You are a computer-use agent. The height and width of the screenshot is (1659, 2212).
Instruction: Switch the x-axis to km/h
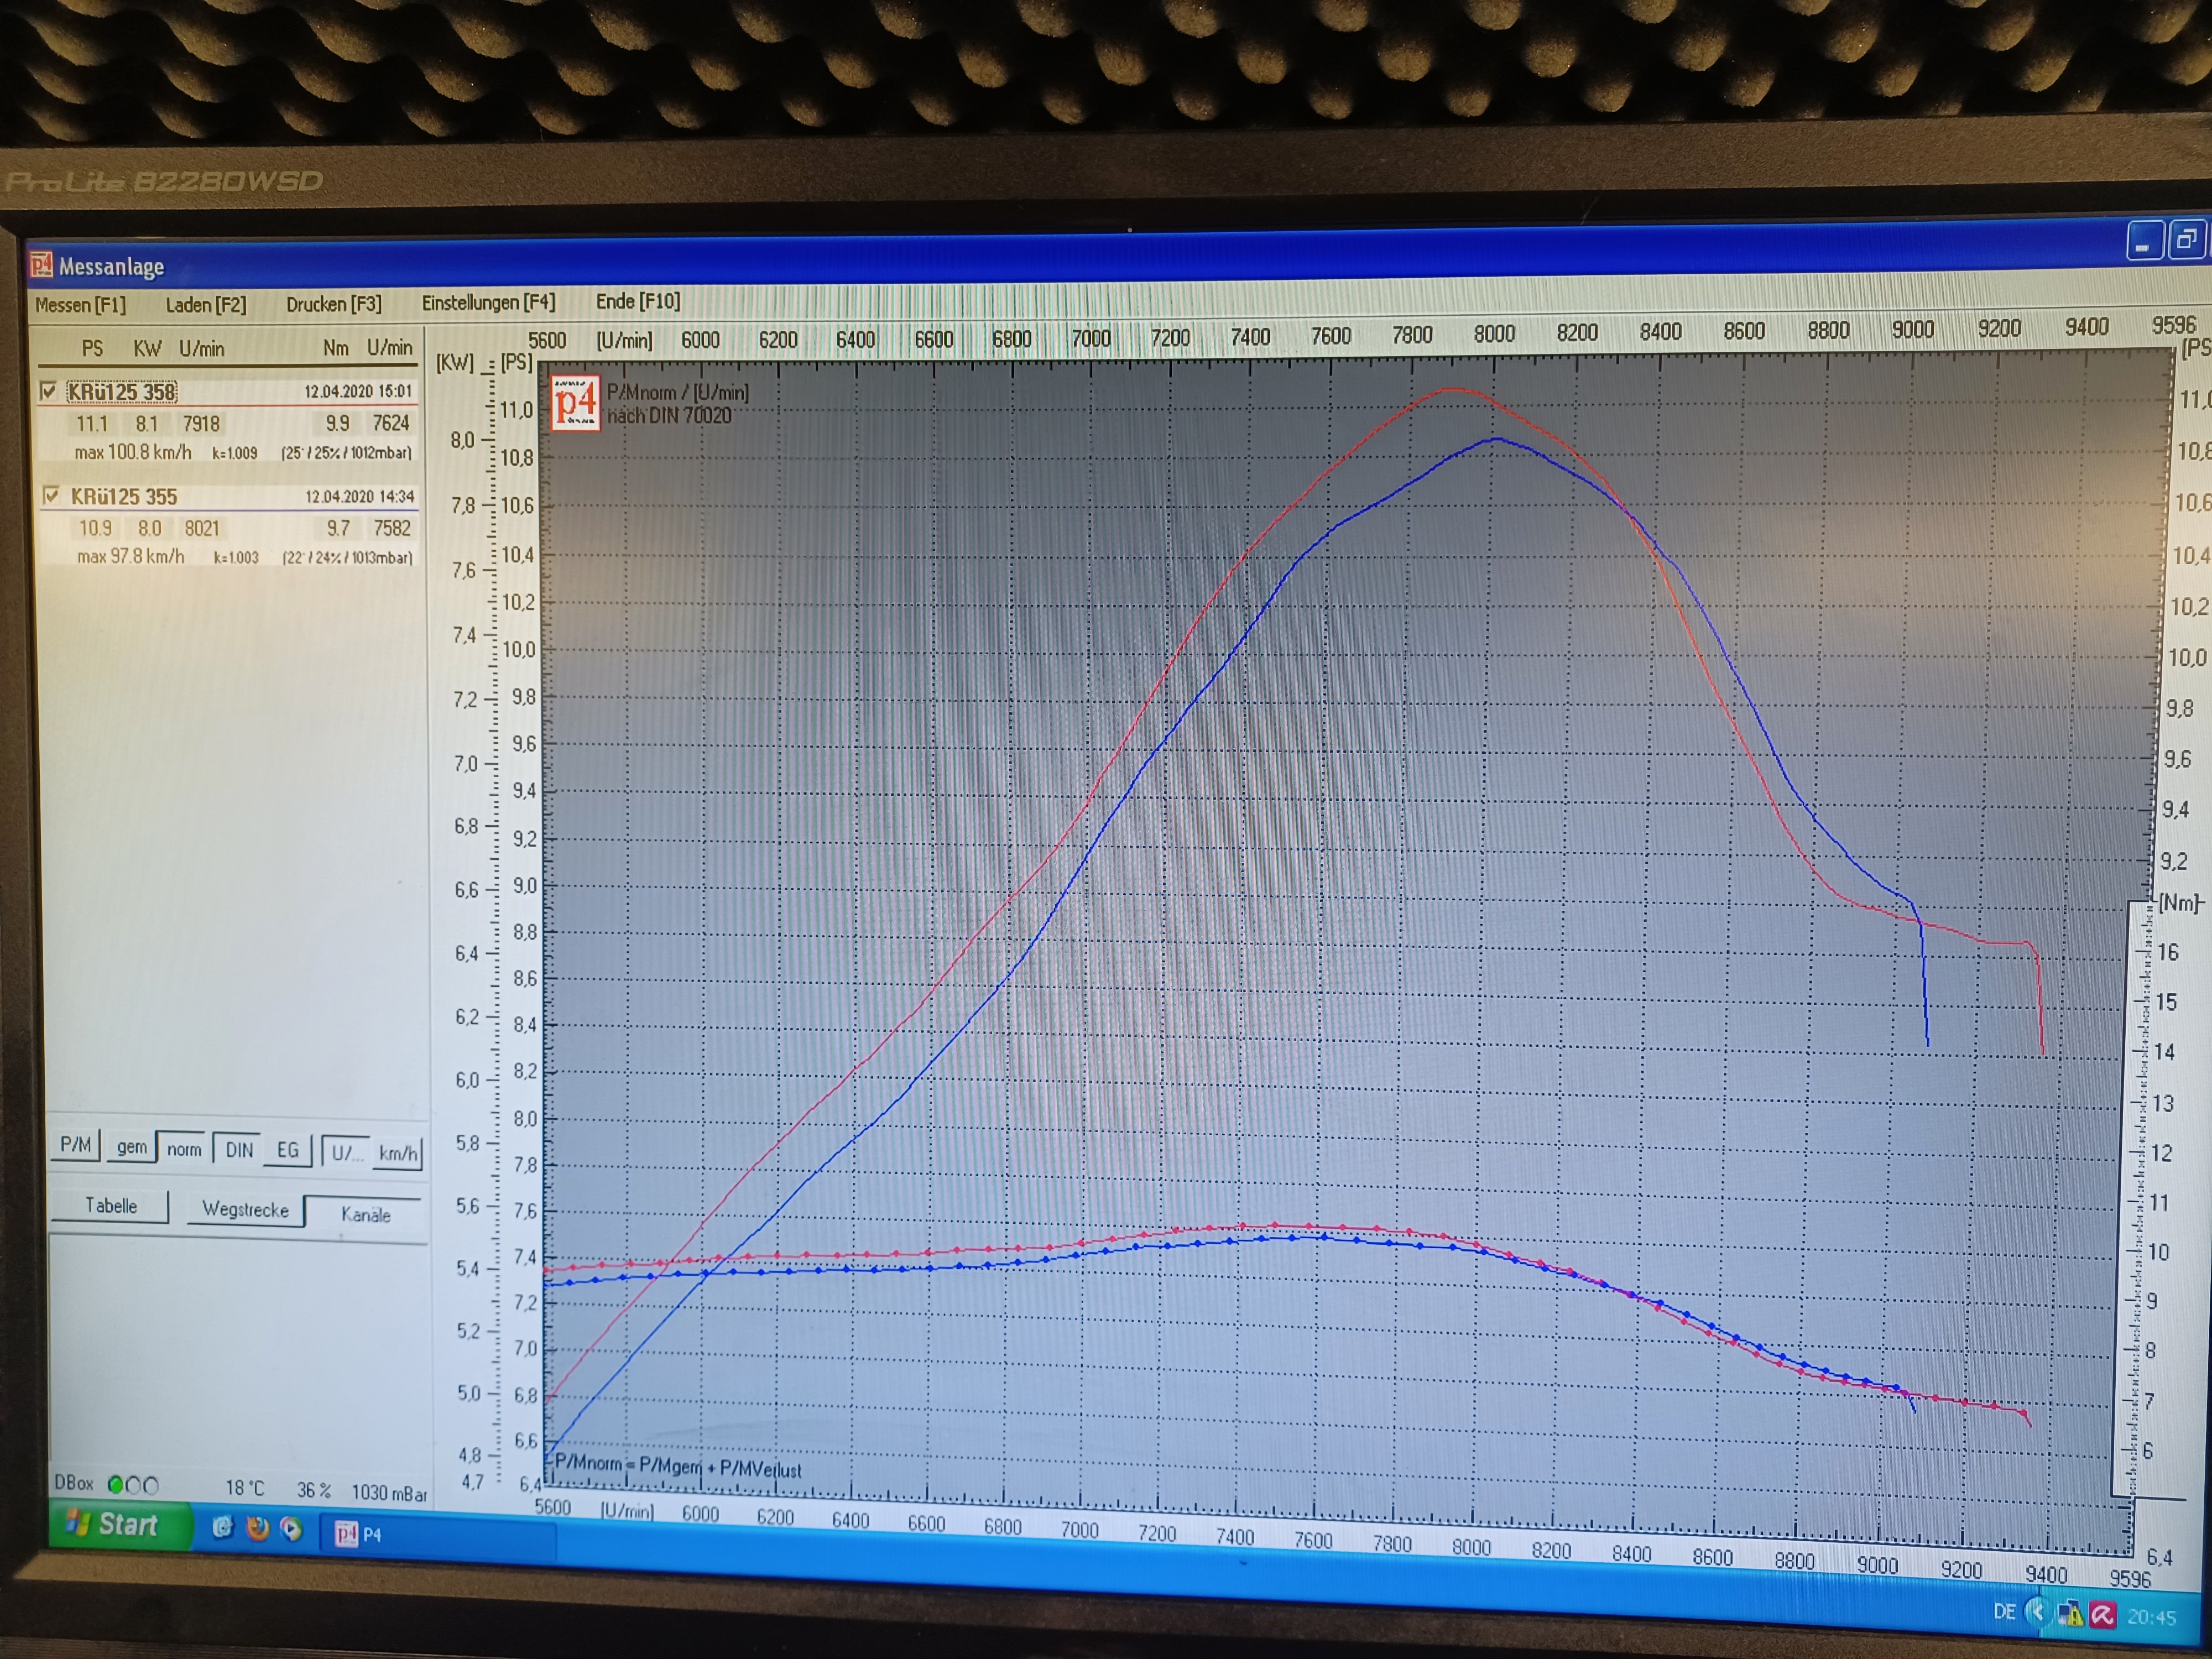398,1153
